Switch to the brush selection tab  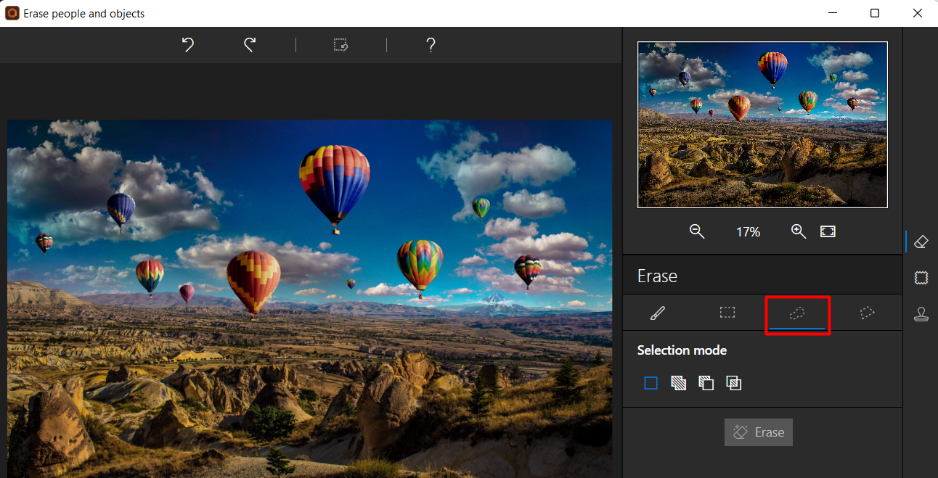click(658, 313)
